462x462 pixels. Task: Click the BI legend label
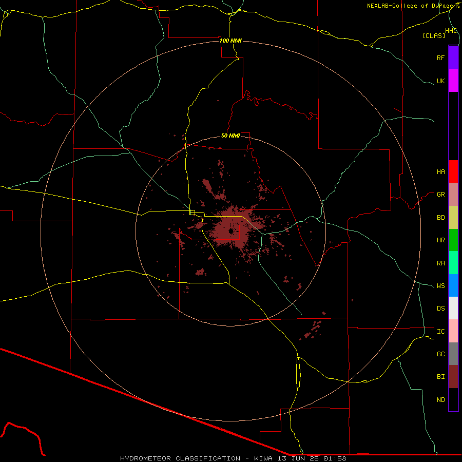pyautogui.click(x=440, y=377)
